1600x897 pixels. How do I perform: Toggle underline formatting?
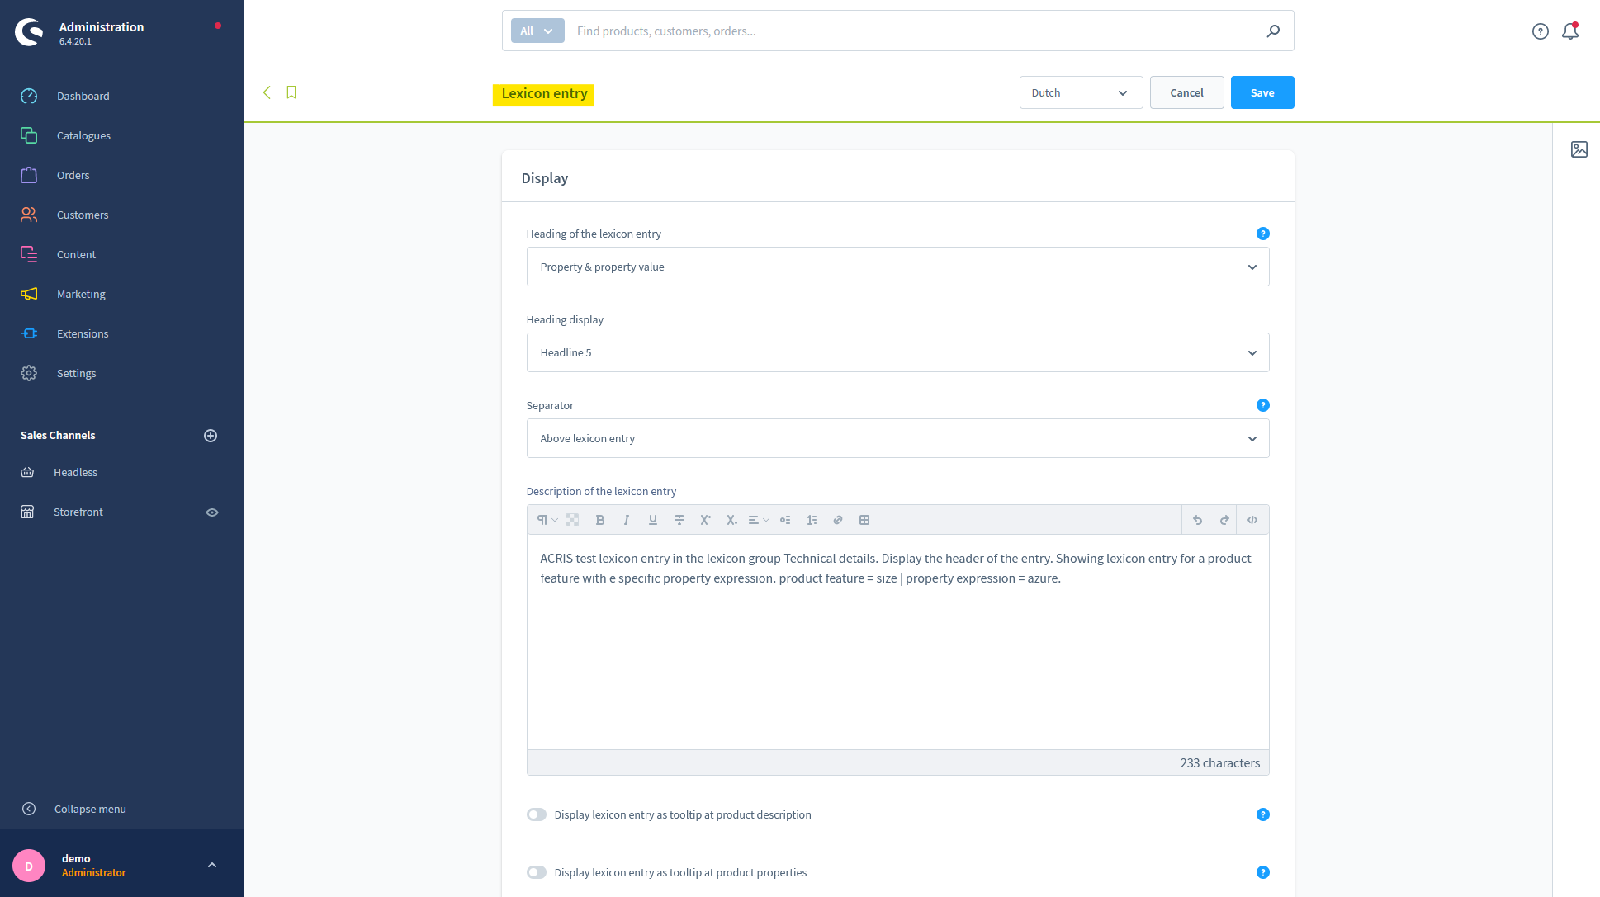tap(653, 520)
